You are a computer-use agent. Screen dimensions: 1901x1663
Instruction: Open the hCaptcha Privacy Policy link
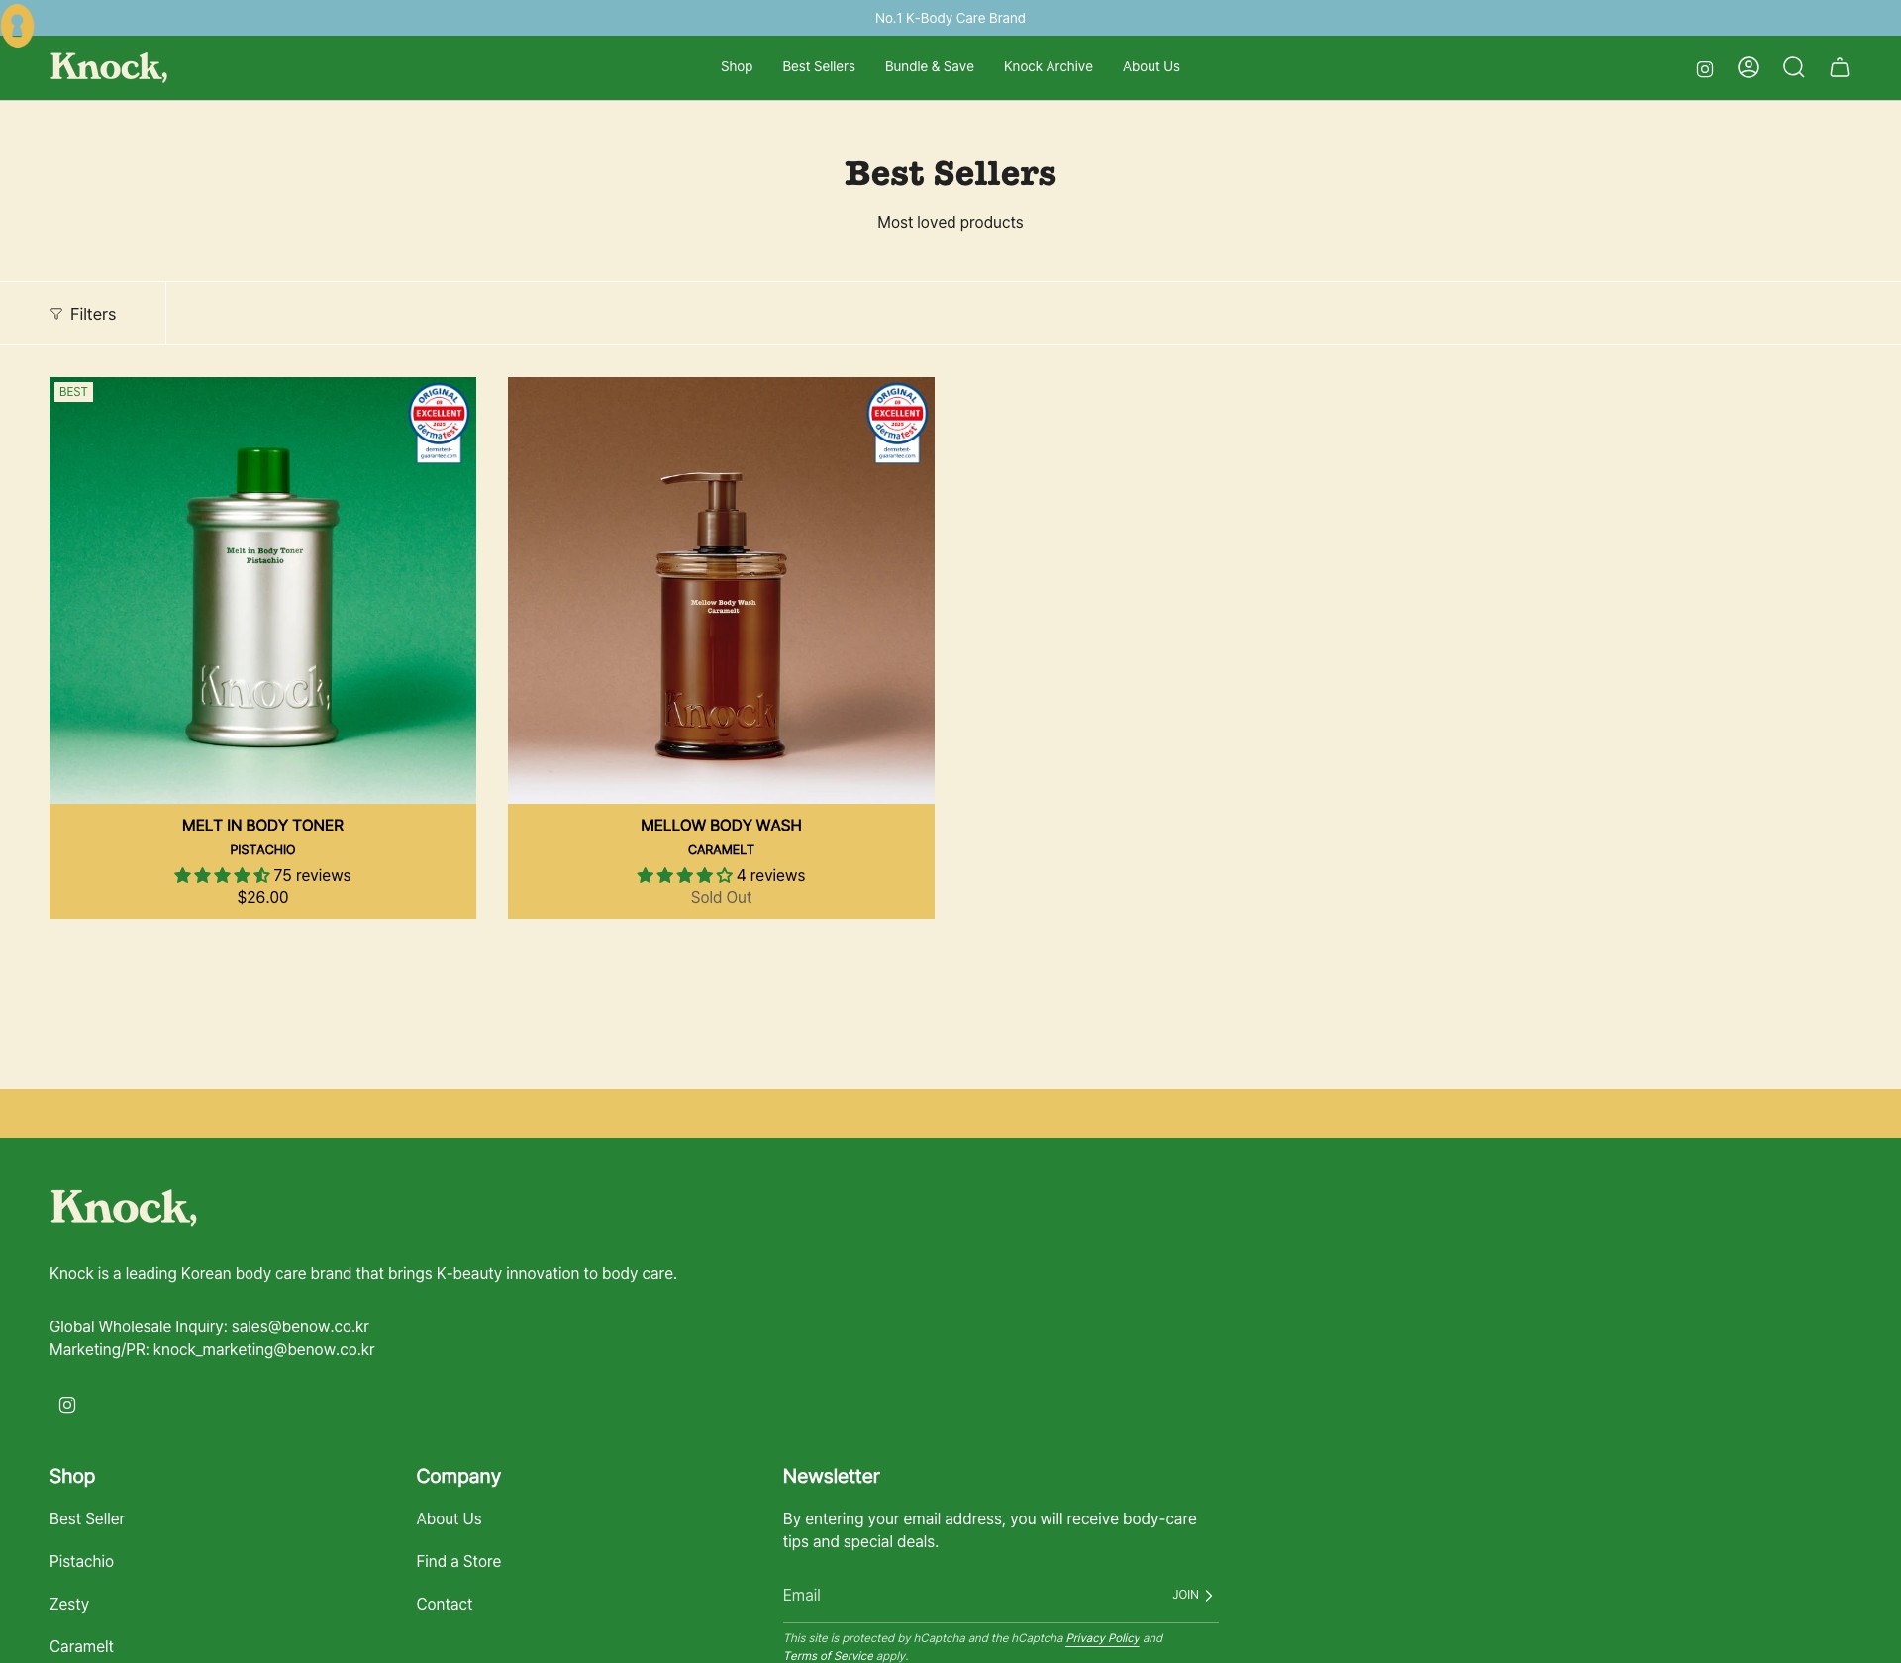click(1102, 1638)
